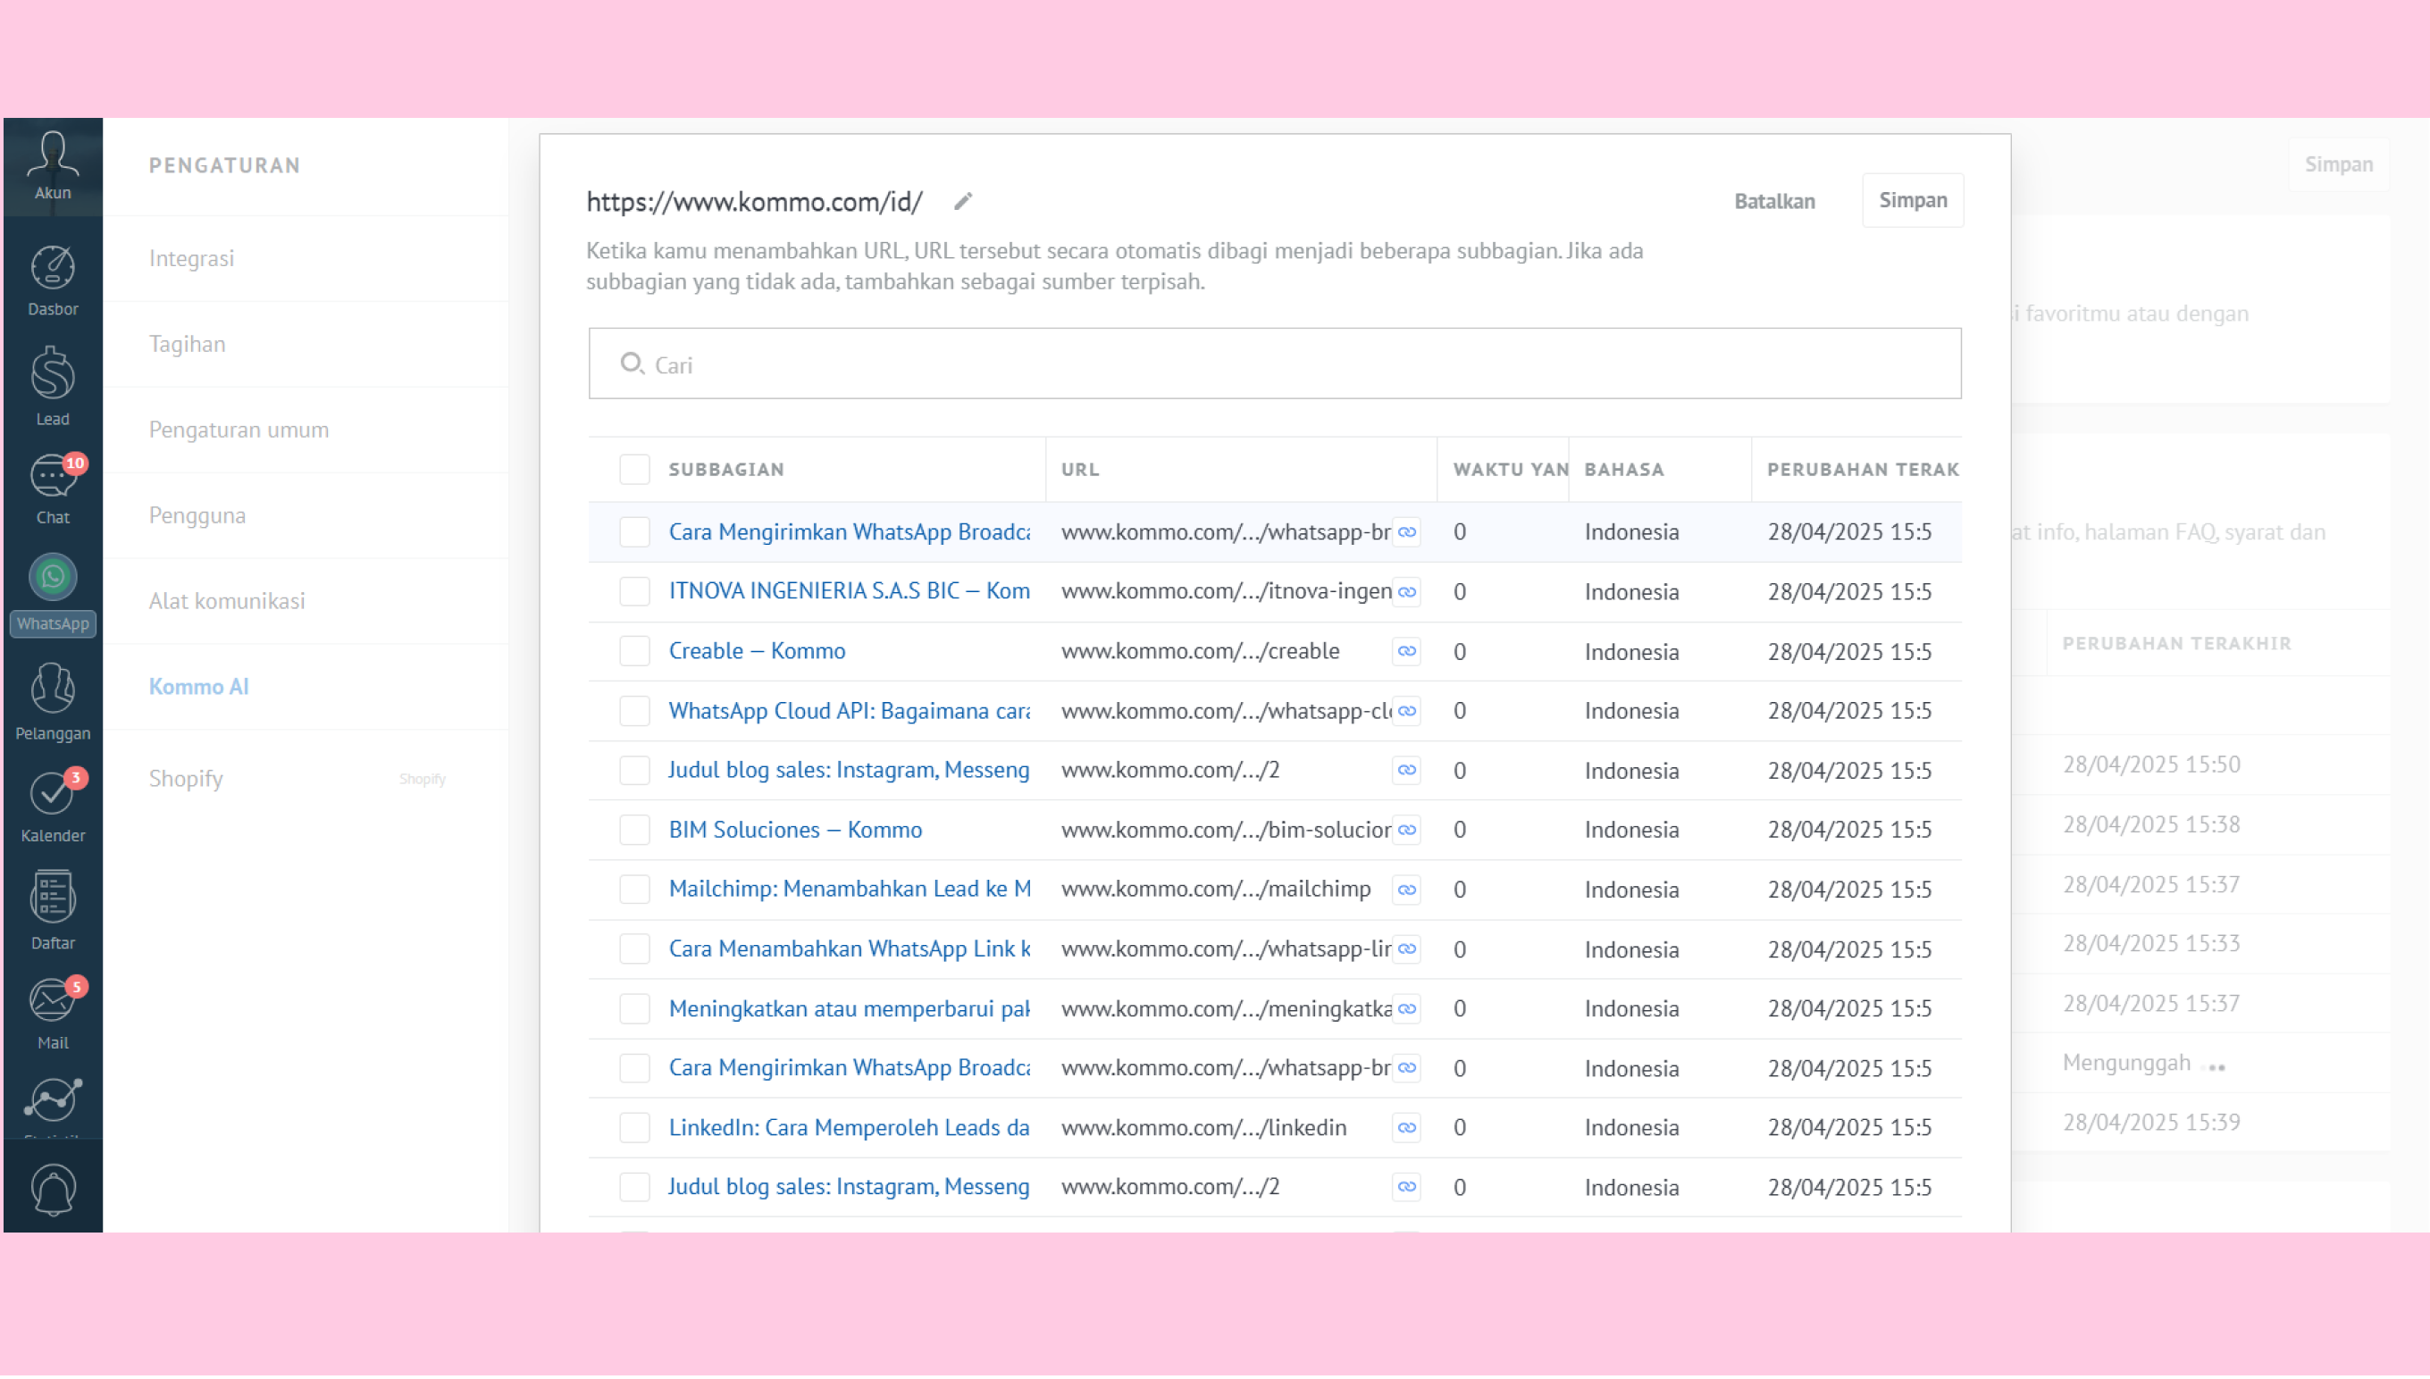
Task: Check the Cara Menambahkan WhatsApp Link checkbox
Action: click(634, 949)
